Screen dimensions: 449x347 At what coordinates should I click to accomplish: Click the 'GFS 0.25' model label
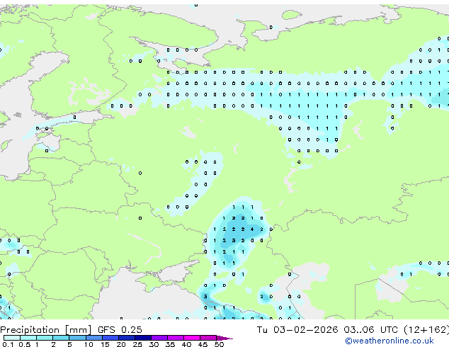[x=120, y=330]
